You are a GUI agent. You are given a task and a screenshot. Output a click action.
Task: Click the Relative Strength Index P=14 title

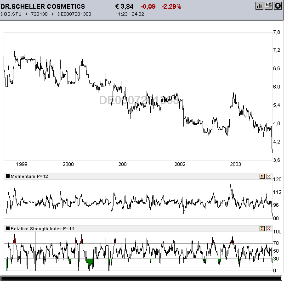pos(43,228)
